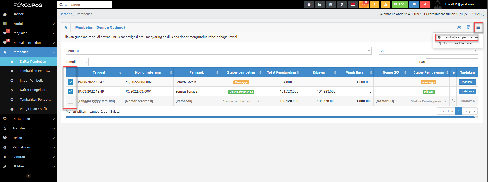Screen dimensions: 488x182
Task: Click the people icon beside Rekan
Action: (x=5, y=138)
